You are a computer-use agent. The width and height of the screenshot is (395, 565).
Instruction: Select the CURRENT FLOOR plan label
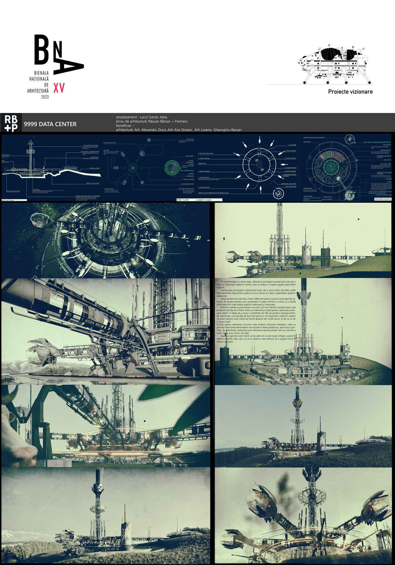203,200
